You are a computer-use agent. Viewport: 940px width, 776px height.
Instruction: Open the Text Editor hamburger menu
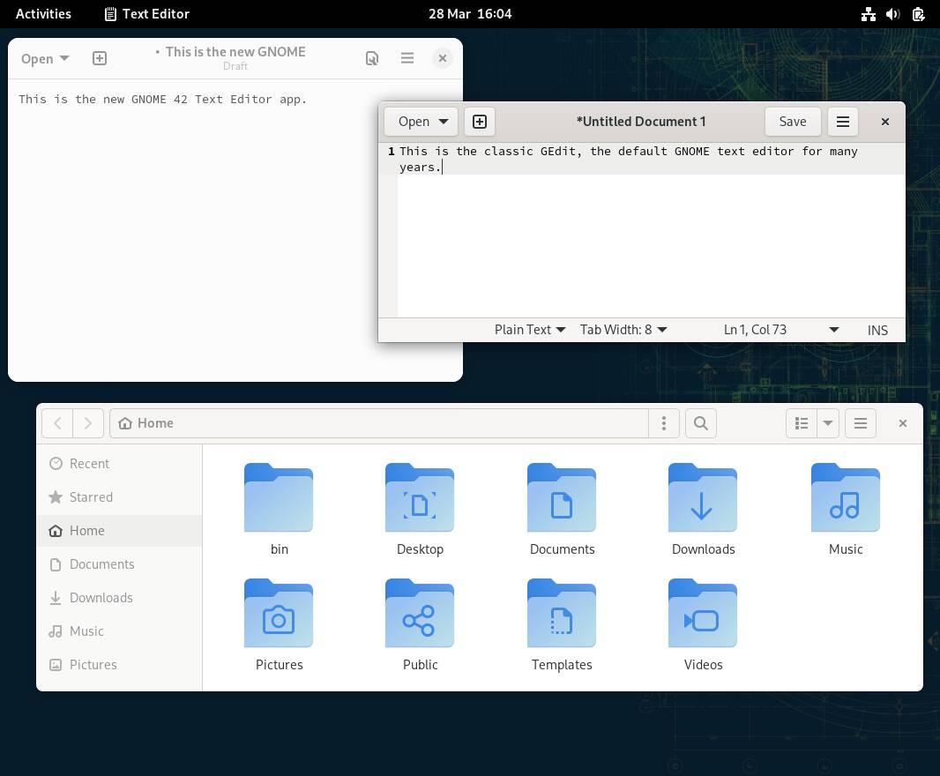coord(407,58)
